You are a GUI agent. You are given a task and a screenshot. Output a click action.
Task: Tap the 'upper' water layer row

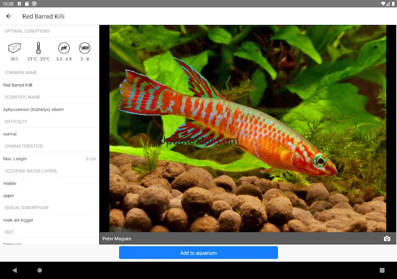(49, 196)
